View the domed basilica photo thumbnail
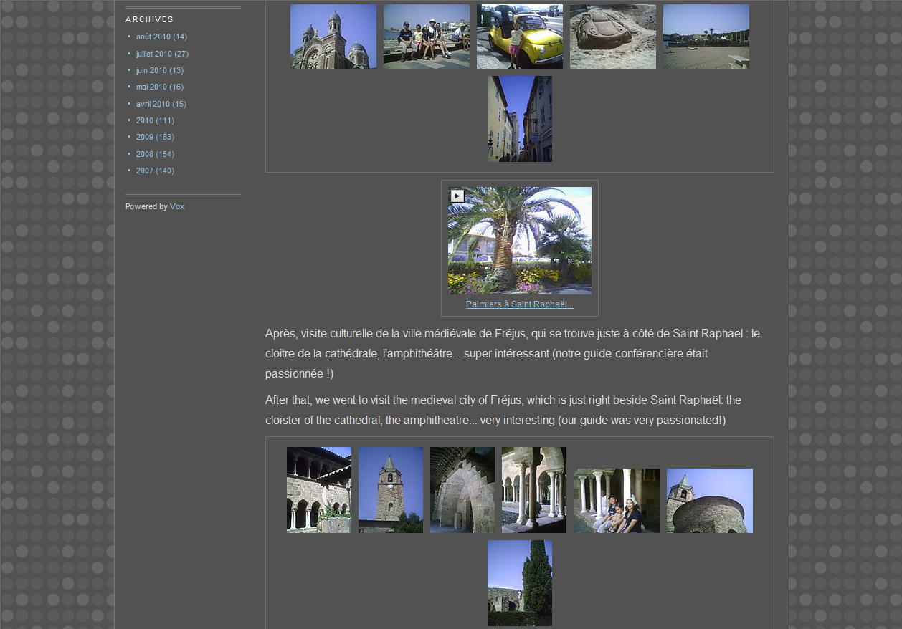Screen dimensions: 902x629 pos(333,37)
